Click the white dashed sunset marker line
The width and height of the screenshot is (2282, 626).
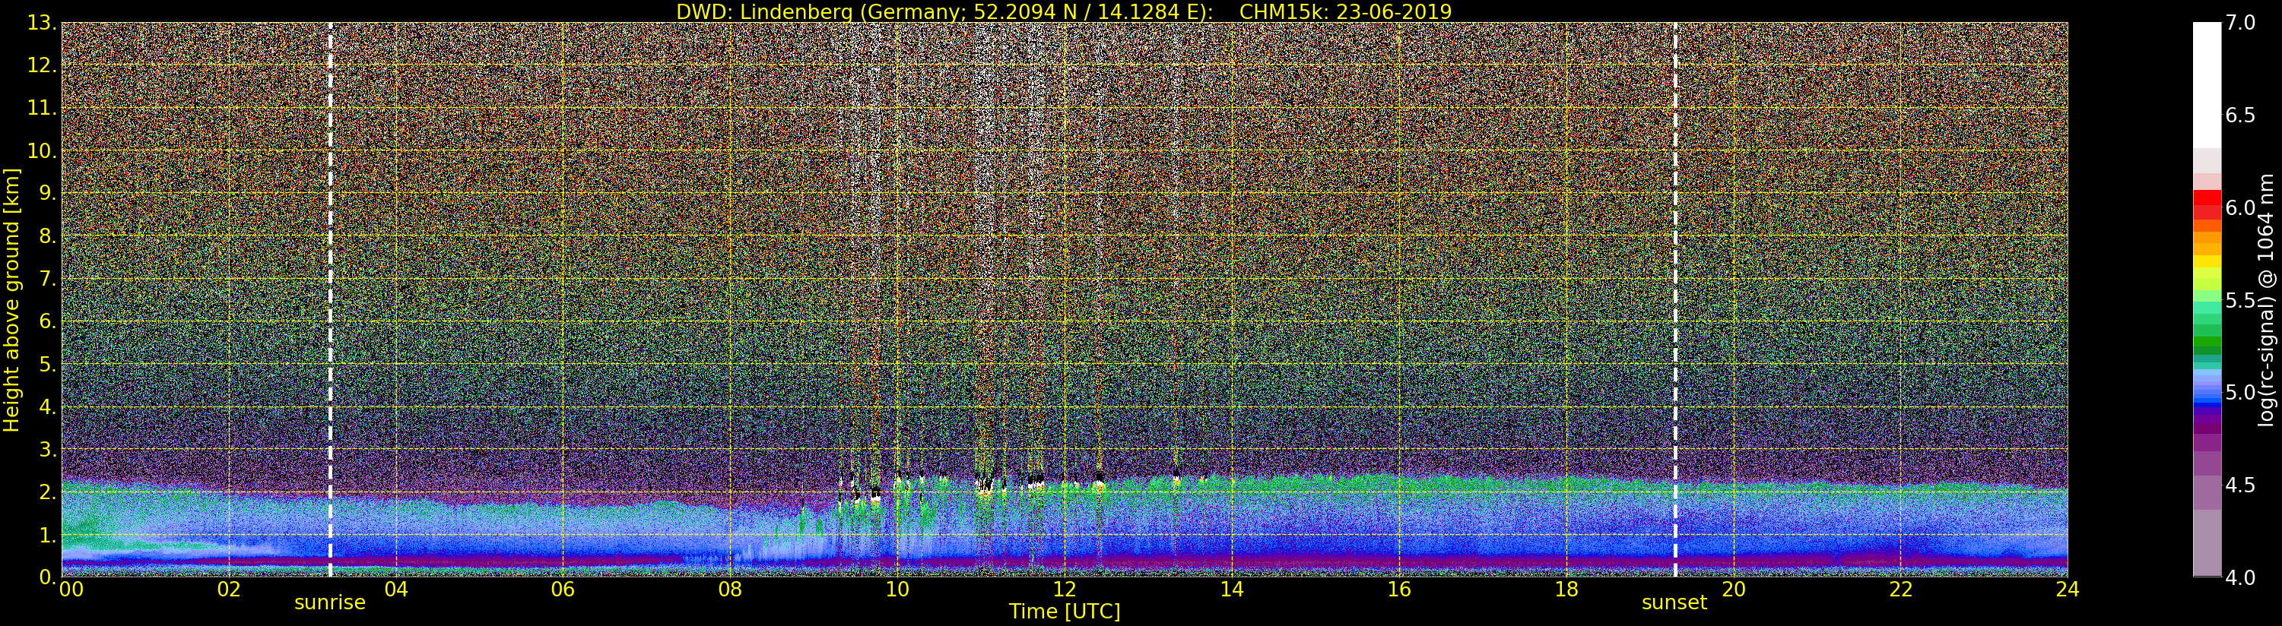[1675, 300]
